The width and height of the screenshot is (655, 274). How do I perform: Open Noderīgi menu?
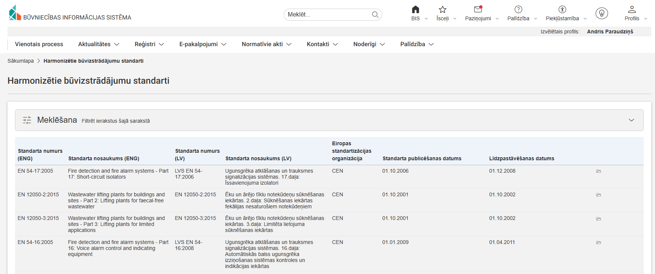(369, 44)
